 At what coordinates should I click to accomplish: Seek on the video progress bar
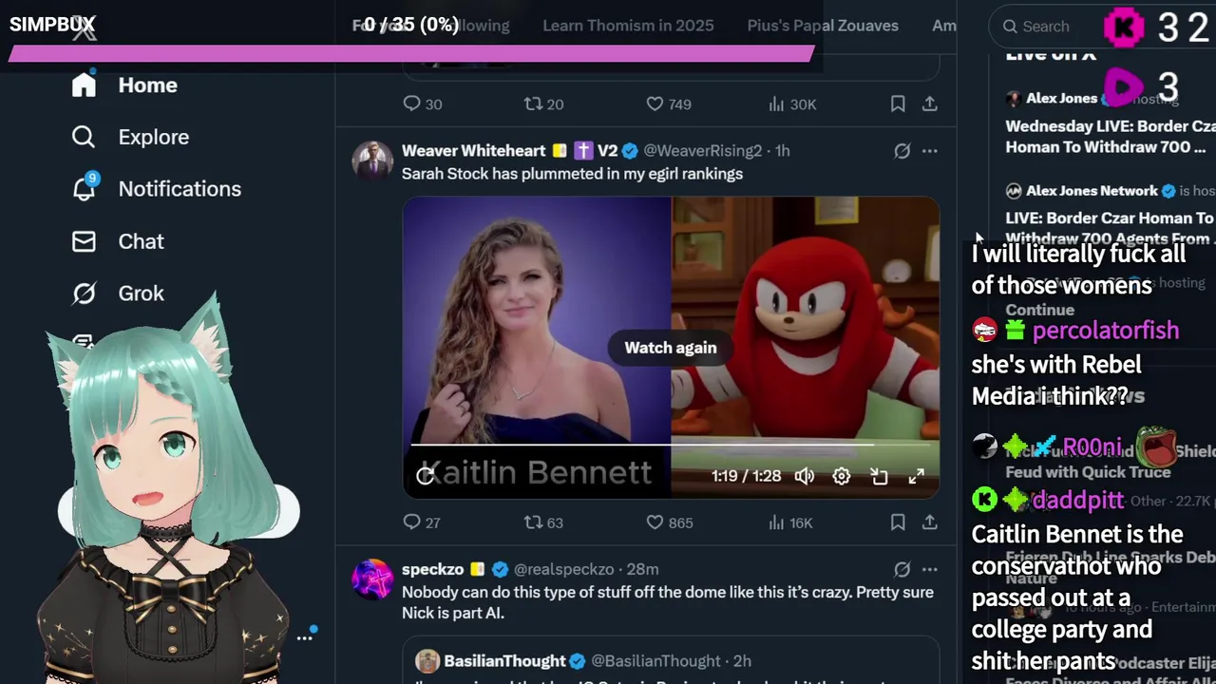(671, 444)
